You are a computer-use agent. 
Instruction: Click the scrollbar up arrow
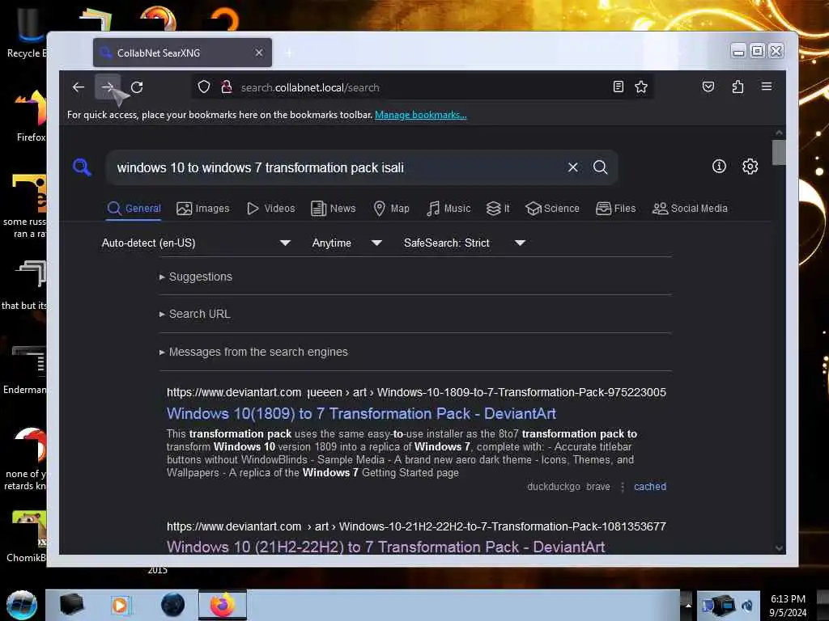778,132
